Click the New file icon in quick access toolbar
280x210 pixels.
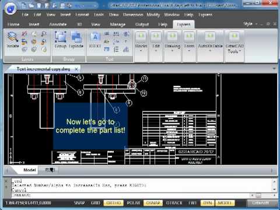click(x=23, y=6)
